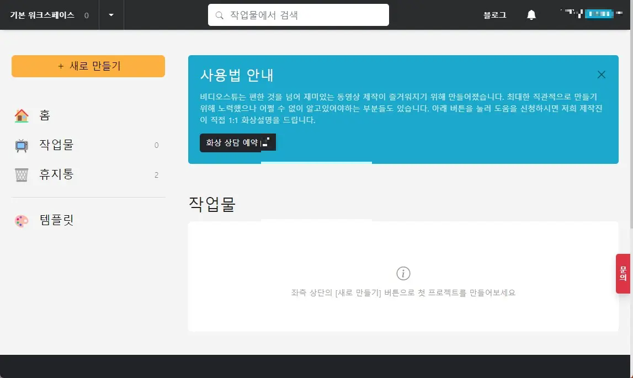Viewport: 633px width, 378px height.
Task: Click the search magnifier icon
Action: (x=219, y=15)
